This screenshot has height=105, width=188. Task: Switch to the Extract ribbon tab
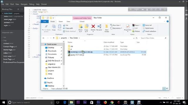pyautogui.click(x=82, y=22)
